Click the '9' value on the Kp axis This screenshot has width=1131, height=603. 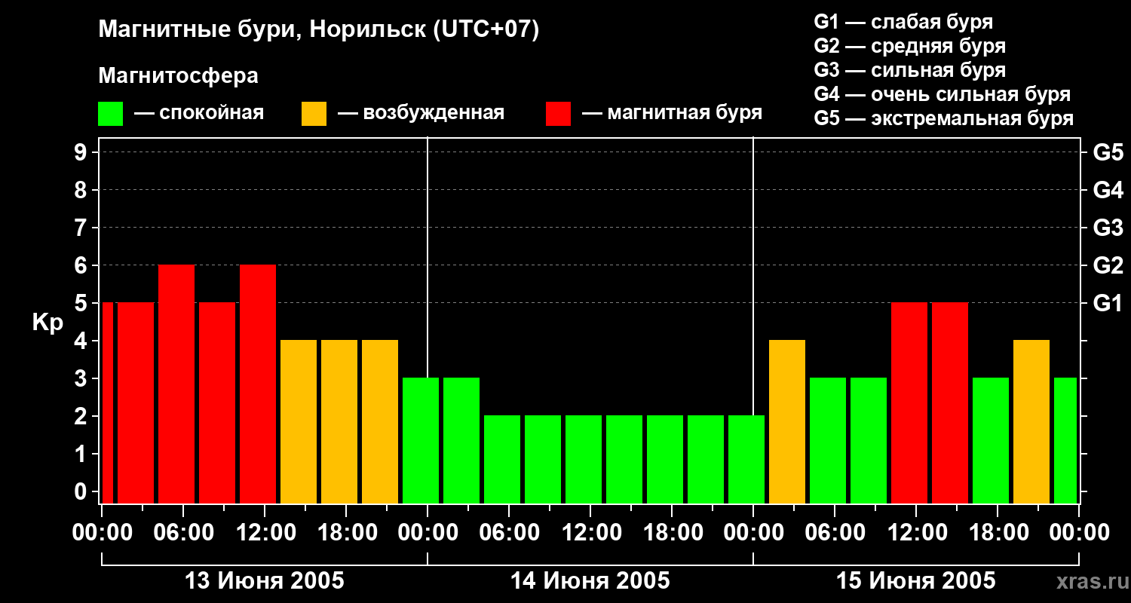(82, 152)
